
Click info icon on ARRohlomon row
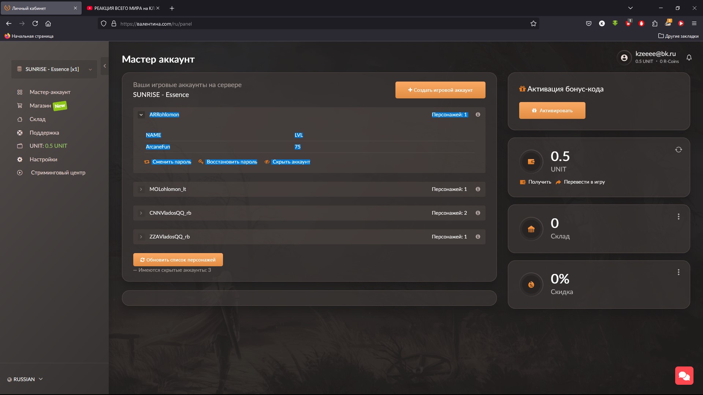tap(478, 114)
